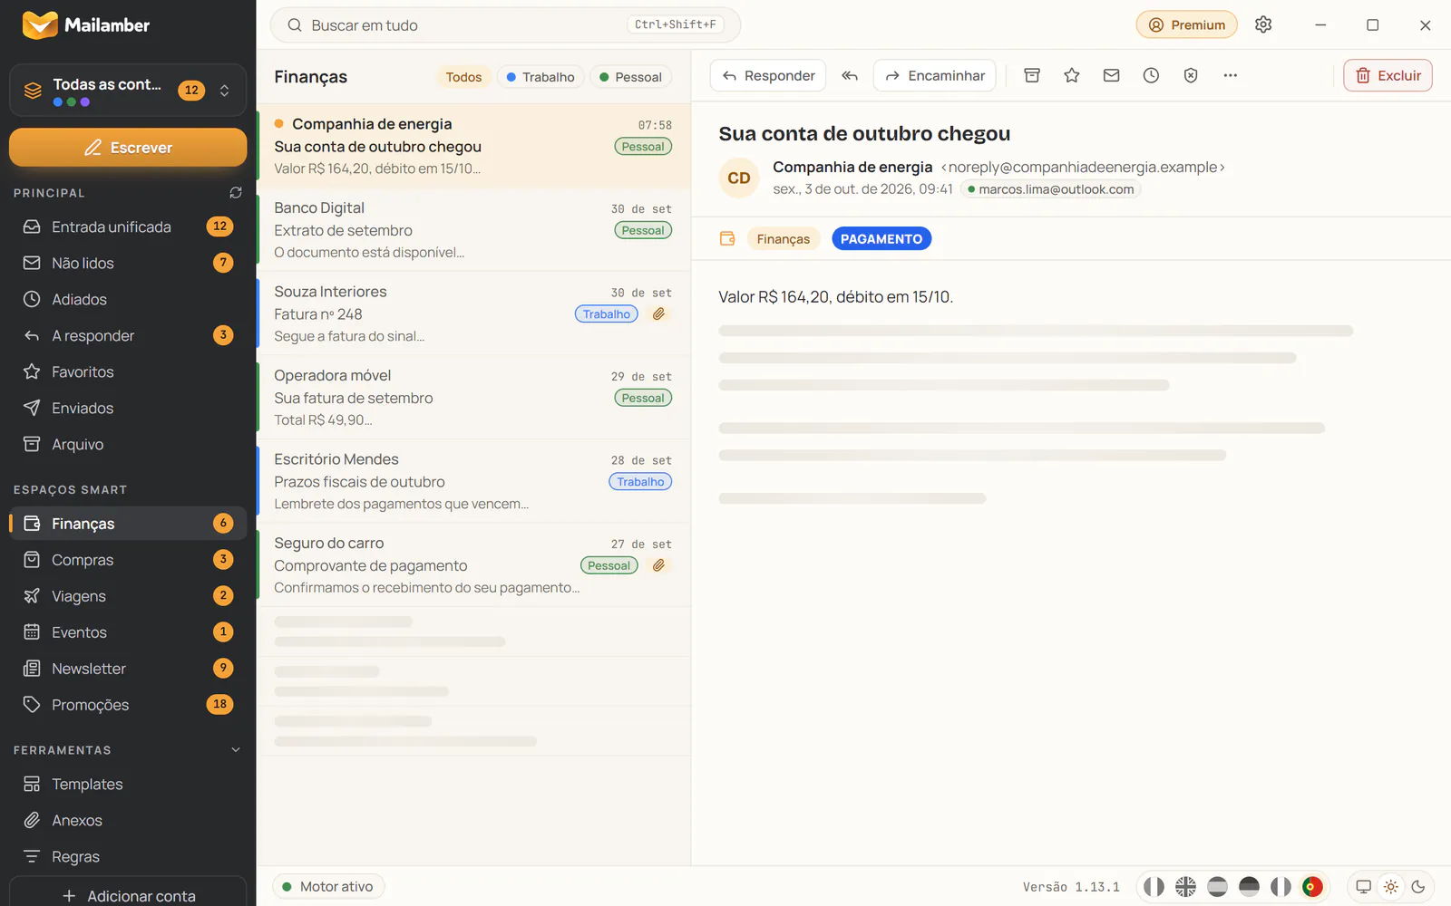Click the attachment clip on the Seguro do carro email
1451x906 pixels.
(659, 565)
